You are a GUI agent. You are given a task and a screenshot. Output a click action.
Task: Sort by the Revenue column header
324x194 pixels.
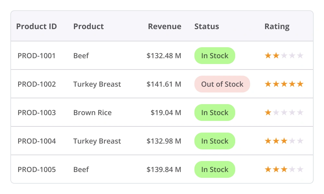pos(165,27)
